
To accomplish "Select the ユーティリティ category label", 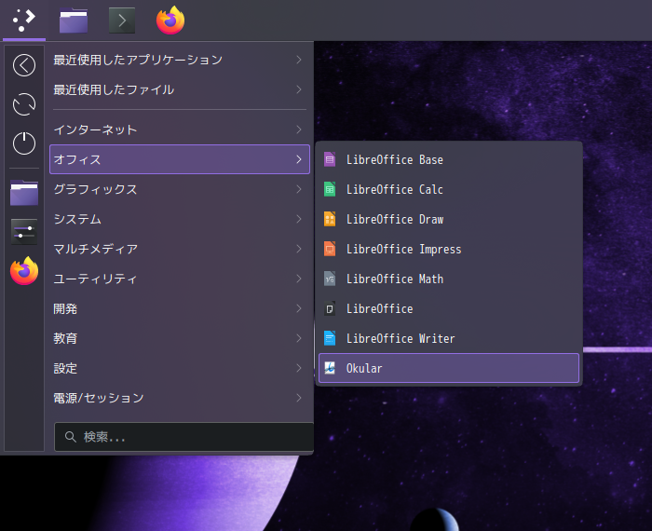I will click(x=95, y=279).
